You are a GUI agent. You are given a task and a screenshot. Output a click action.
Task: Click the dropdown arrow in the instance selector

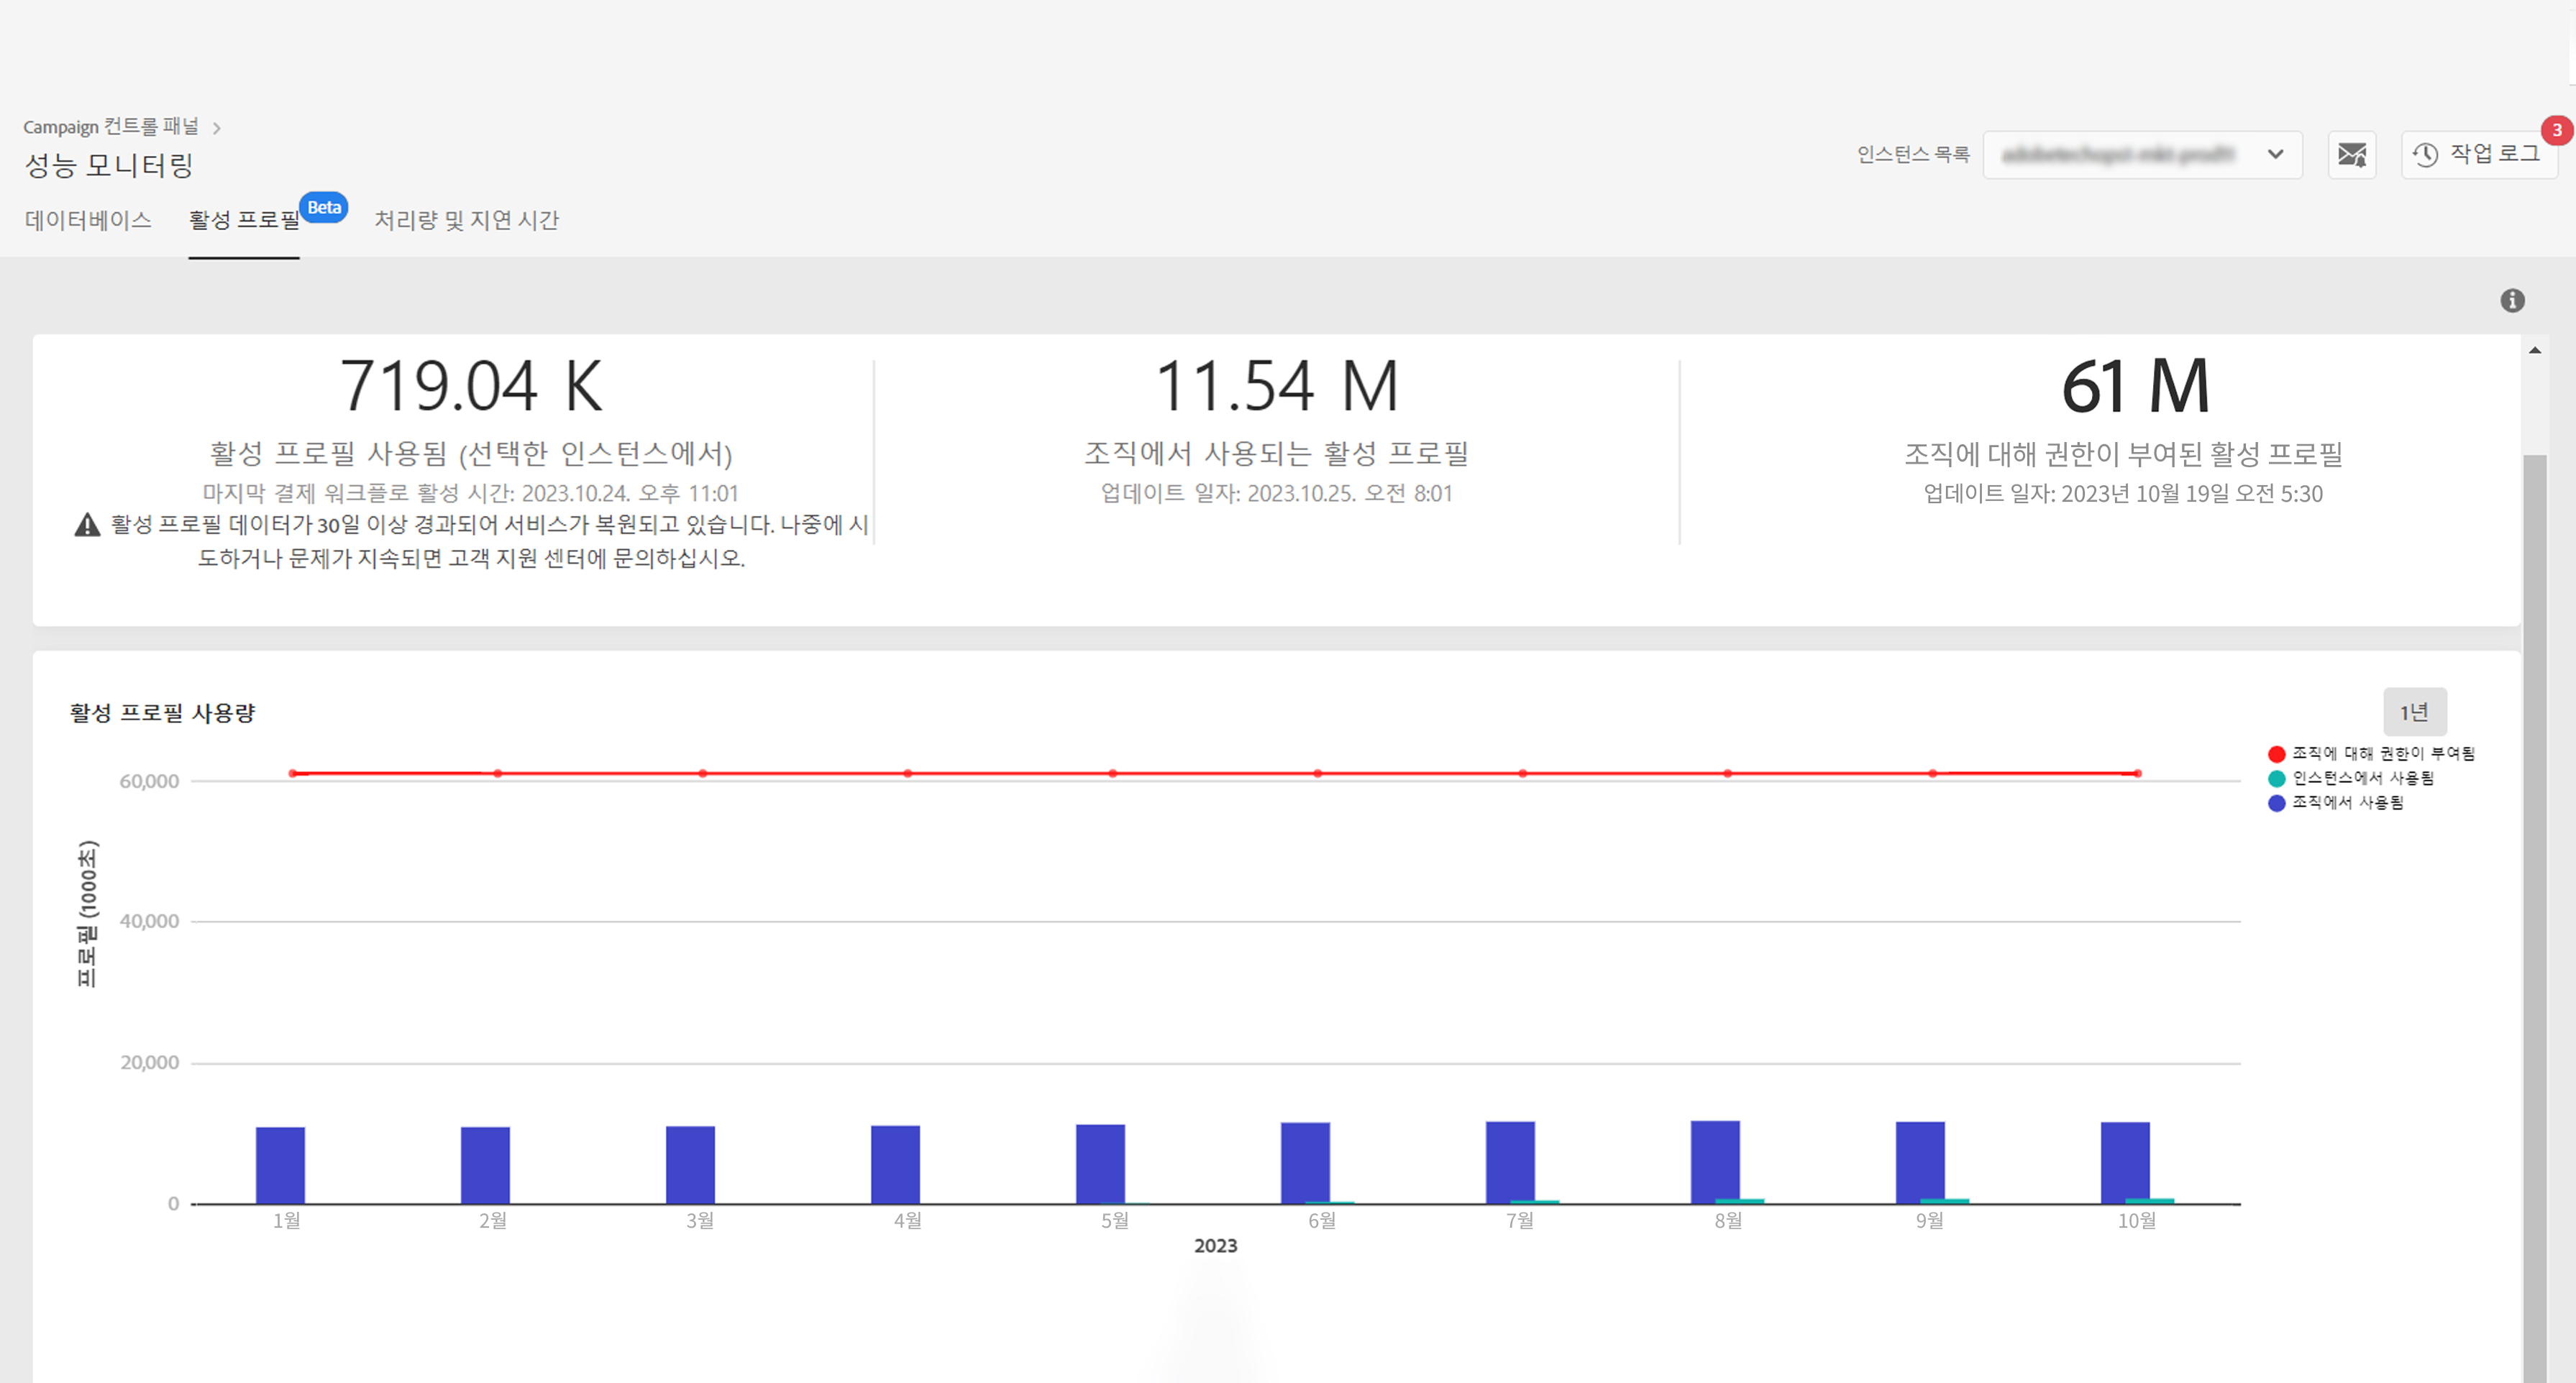tap(2275, 155)
